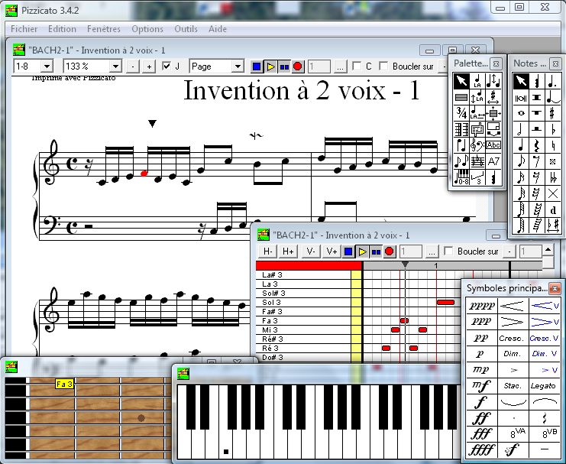This screenshot has height=464, width=566.
Task: Select the quarter rest symbol
Action: pos(537,145)
